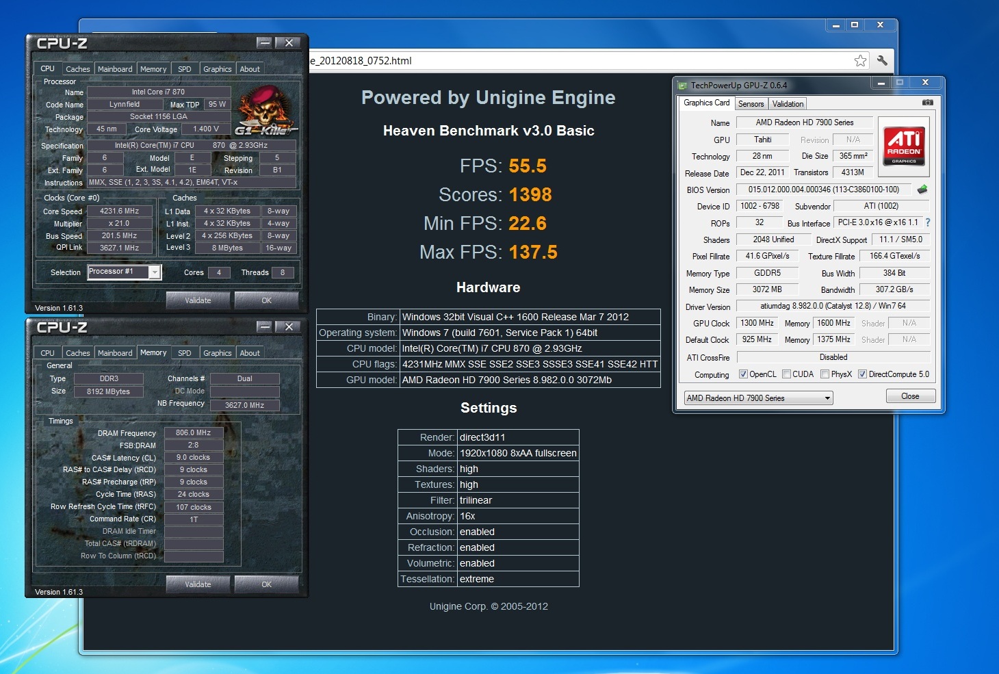Open Graphics tab in top CPU-Z window

[218, 69]
